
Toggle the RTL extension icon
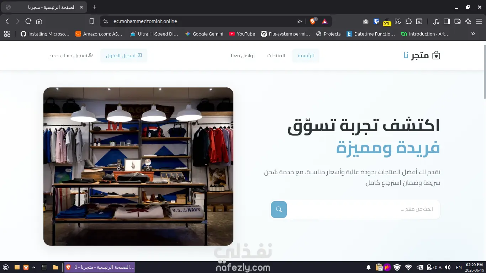(387, 22)
